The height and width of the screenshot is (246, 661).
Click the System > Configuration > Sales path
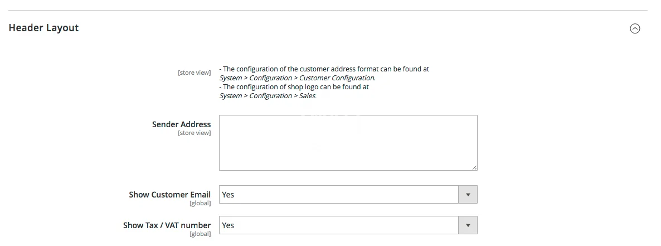click(268, 96)
